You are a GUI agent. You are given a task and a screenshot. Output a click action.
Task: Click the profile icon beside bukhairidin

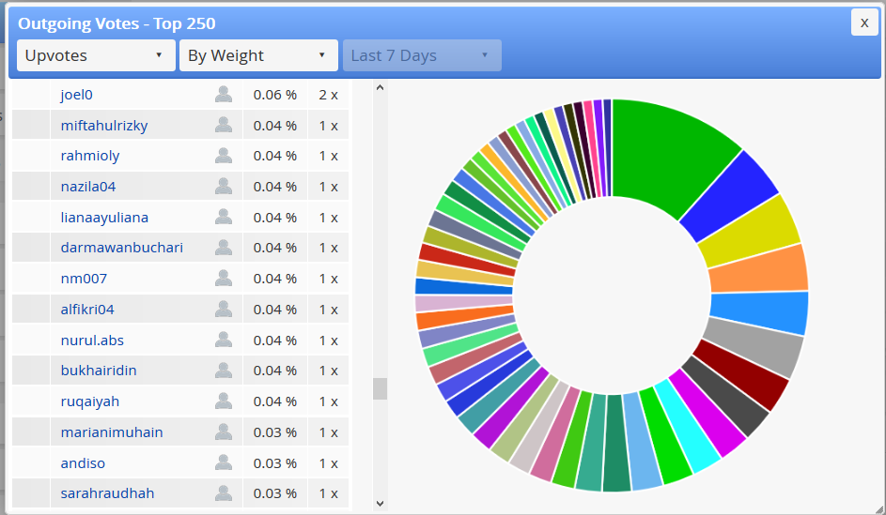tap(224, 370)
